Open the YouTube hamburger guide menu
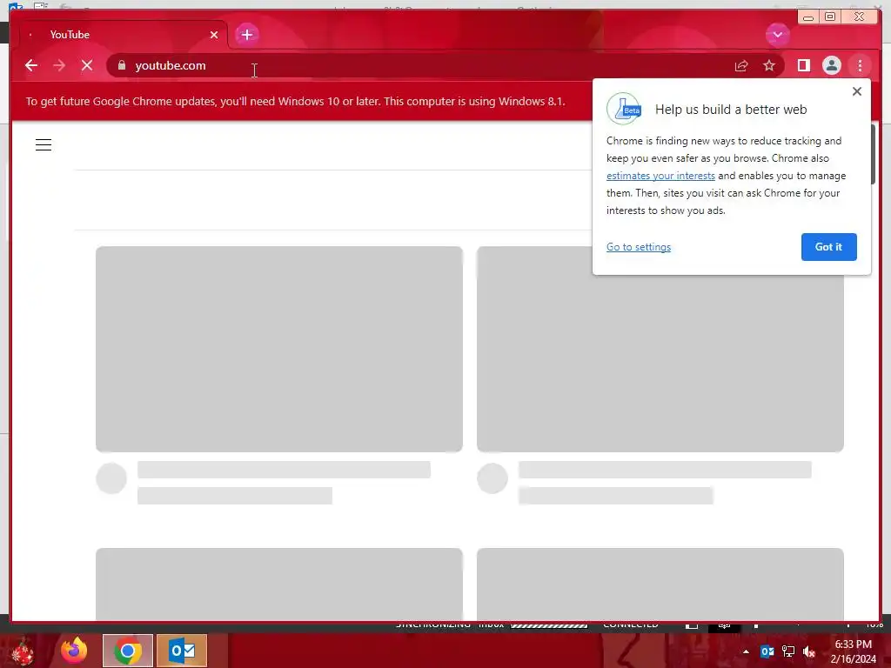Screen dimensions: 891x668 [x=44, y=145]
